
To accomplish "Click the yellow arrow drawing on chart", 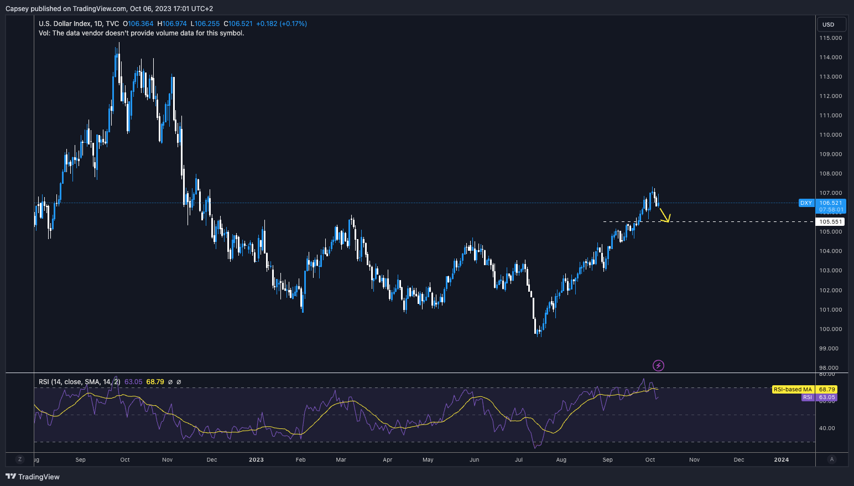I will pos(664,215).
